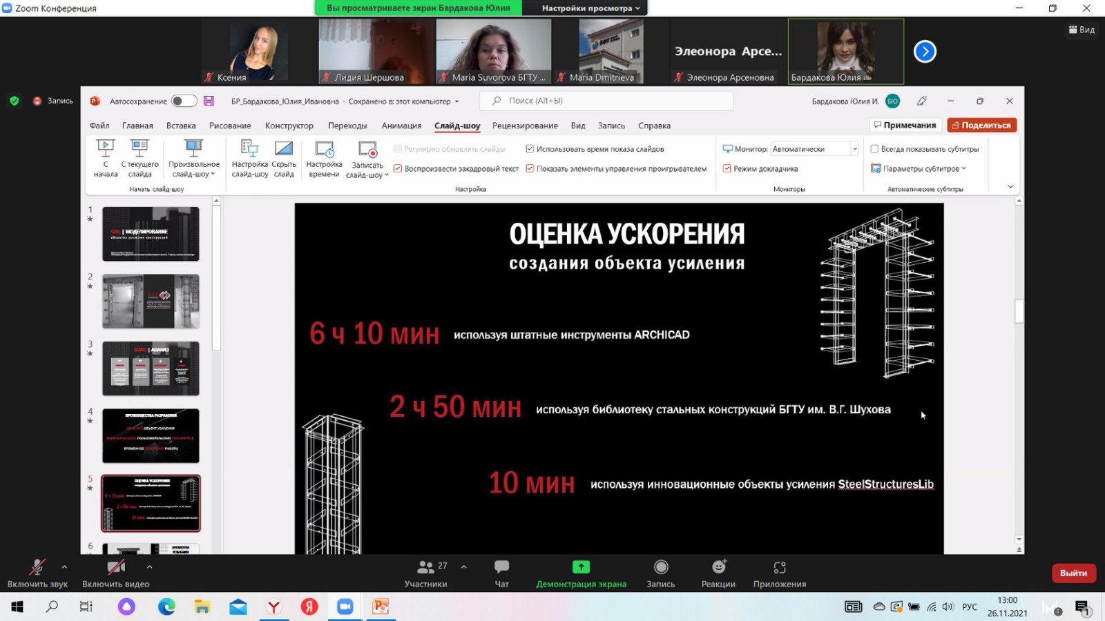1105x621 pixels.
Task: Expand video options arrow next to camera
Action: [149, 567]
